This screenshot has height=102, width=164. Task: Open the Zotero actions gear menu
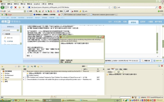[x=19, y=66]
